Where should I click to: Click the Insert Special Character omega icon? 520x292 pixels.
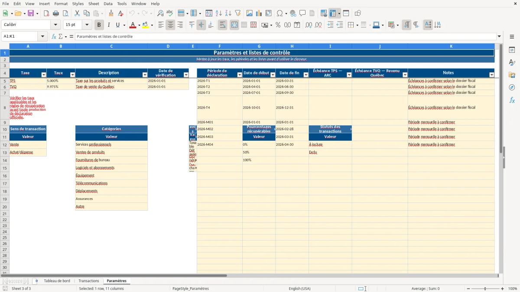click(x=279, y=13)
